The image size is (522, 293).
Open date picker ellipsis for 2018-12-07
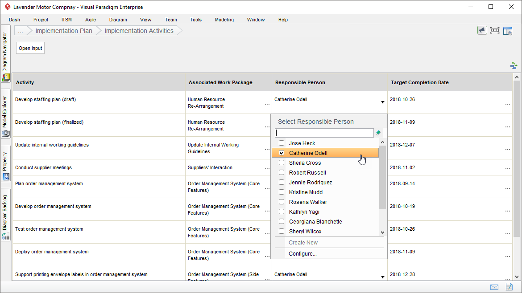click(x=507, y=150)
